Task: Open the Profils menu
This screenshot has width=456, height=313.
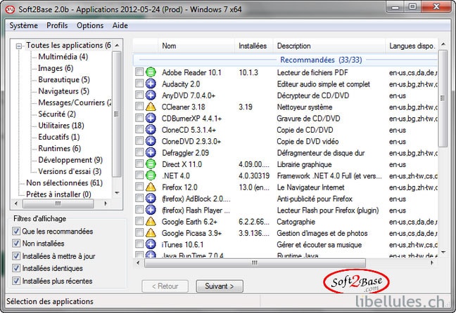Action: coord(57,25)
